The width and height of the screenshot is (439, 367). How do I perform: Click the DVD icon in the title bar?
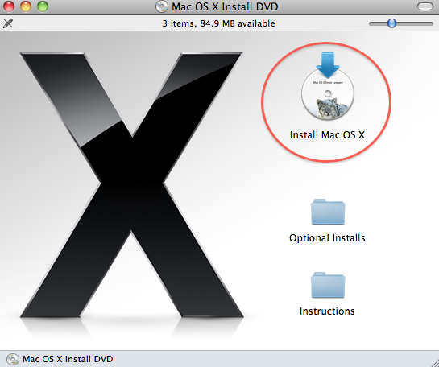[x=162, y=6]
